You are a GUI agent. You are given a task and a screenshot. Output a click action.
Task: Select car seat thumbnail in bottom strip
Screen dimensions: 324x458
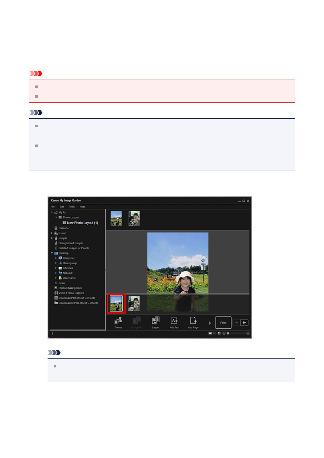[134, 303]
